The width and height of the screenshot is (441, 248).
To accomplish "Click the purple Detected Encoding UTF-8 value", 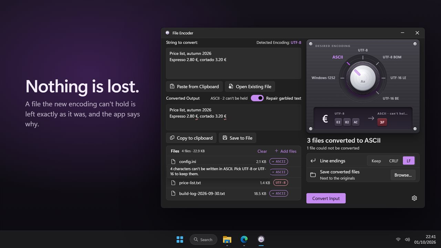I will point(296,43).
